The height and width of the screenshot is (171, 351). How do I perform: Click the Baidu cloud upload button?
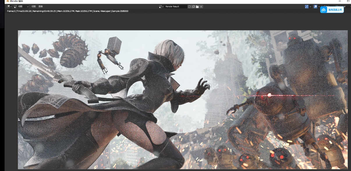click(332, 10)
